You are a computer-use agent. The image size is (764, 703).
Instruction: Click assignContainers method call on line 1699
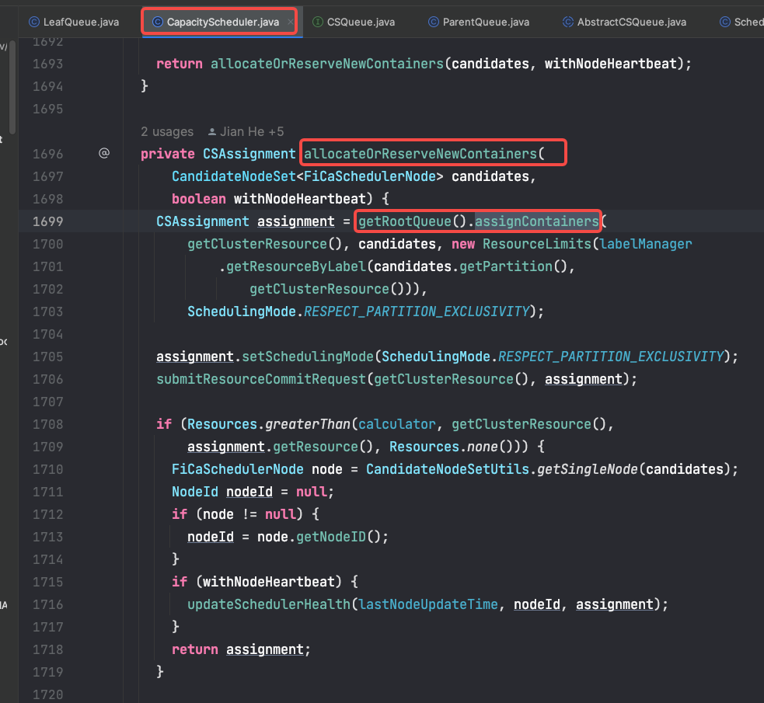pos(537,221)
